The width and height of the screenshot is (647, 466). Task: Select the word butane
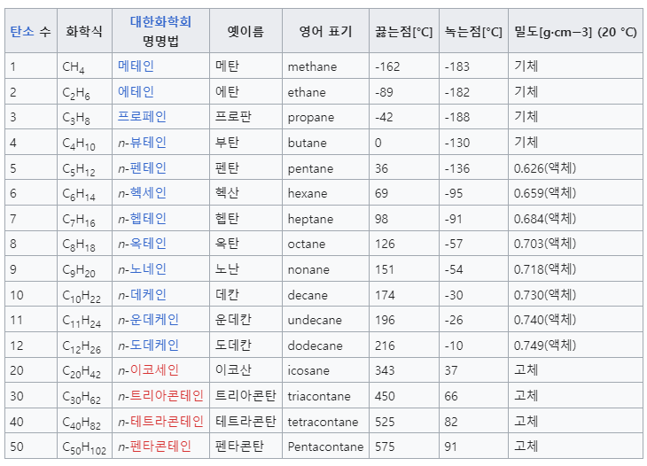tap(307, 144)
